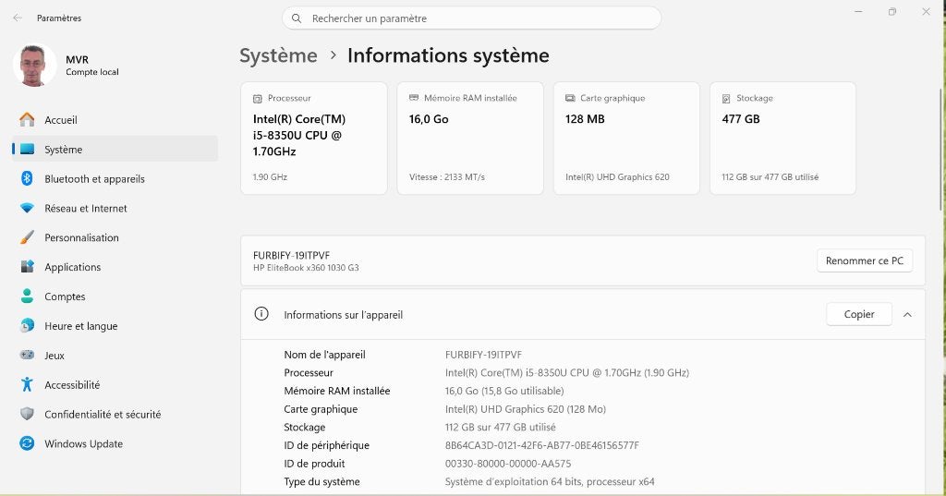Select Système in the sidebar

(x=115, y=149)
